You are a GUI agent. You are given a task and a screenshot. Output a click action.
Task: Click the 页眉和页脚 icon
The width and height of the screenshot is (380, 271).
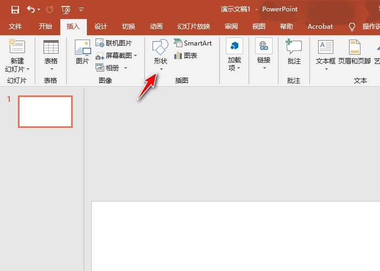[x=354, y=47]
